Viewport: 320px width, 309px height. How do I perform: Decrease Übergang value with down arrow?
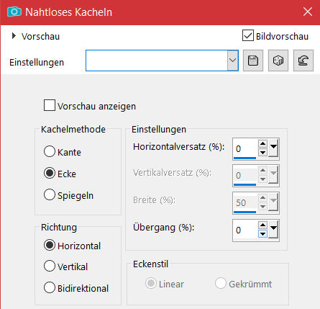[263, 233]
